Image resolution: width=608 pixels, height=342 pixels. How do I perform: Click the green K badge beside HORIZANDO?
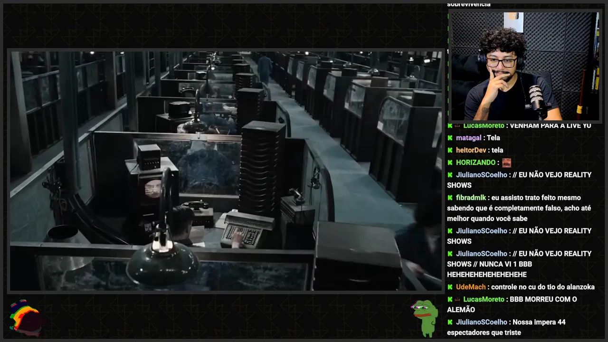(450, 162)
